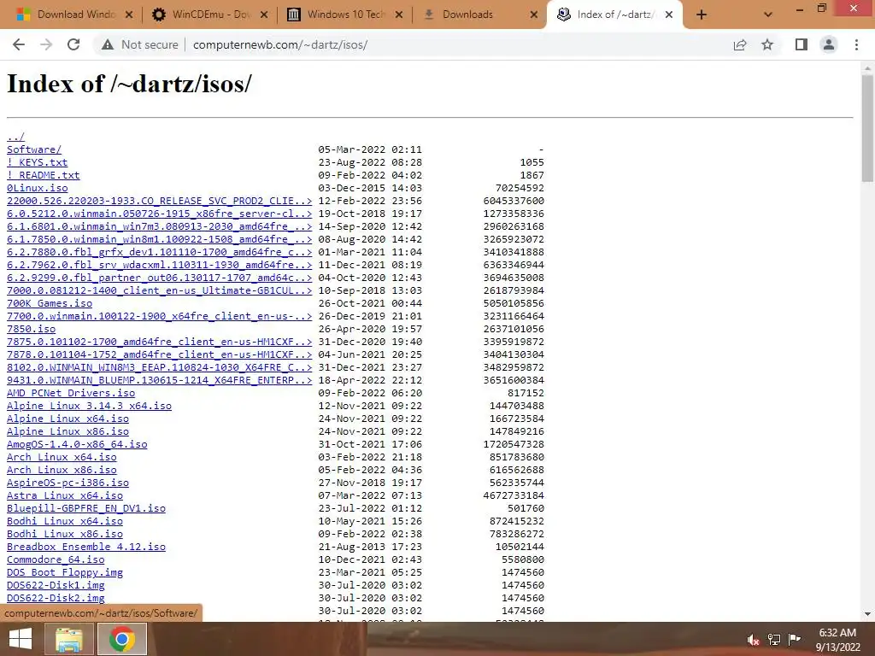Viewport: 875px width, 656px height.
Task: Download 0Linux.iso
Action: point(38,188)
